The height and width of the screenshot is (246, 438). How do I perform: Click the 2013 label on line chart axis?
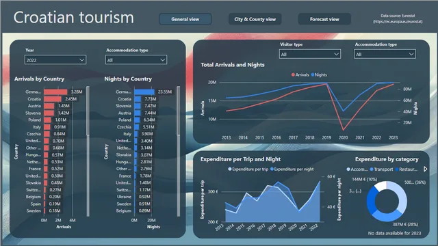click(x=227, y=137)
